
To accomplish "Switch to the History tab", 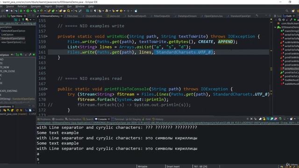I will click(158, 119).
